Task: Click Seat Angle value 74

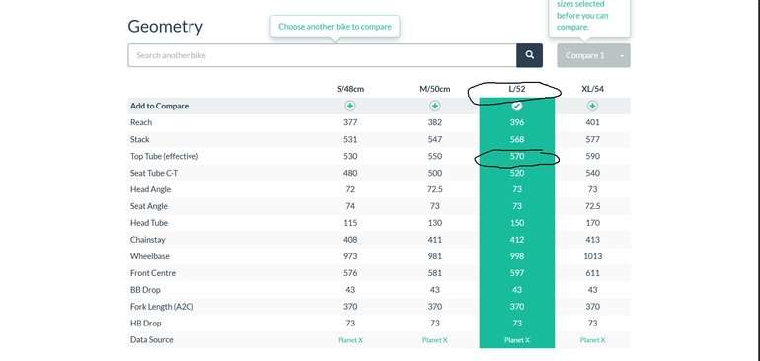Action: 350,206
